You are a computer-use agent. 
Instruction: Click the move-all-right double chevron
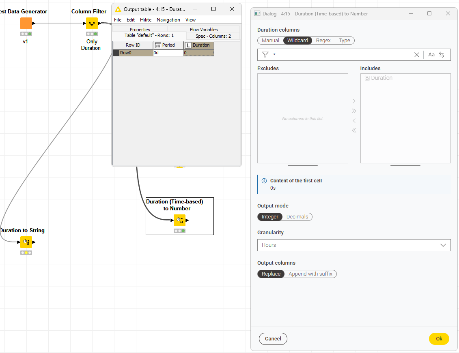click(x=354, y=111)
